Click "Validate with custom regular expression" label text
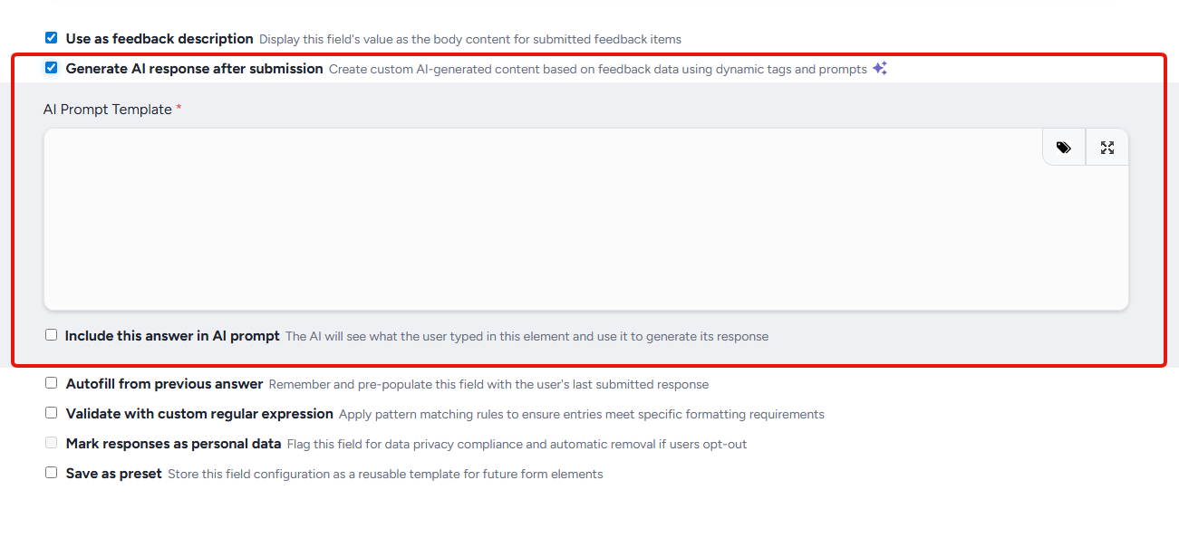The height and width of the screenshot is (538, 1179). (199, 414)
